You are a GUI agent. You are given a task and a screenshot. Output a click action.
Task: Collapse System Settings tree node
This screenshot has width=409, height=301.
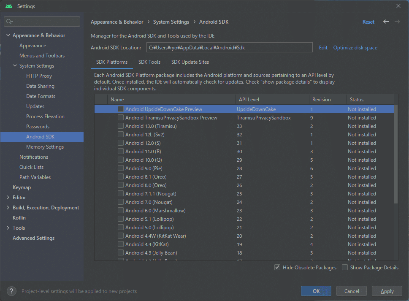(15, 65)
